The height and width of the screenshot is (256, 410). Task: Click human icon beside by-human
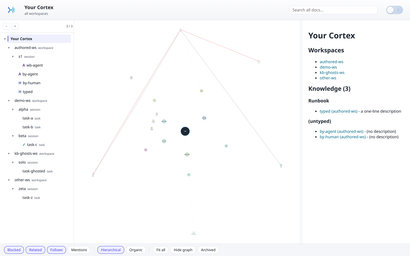20,83
